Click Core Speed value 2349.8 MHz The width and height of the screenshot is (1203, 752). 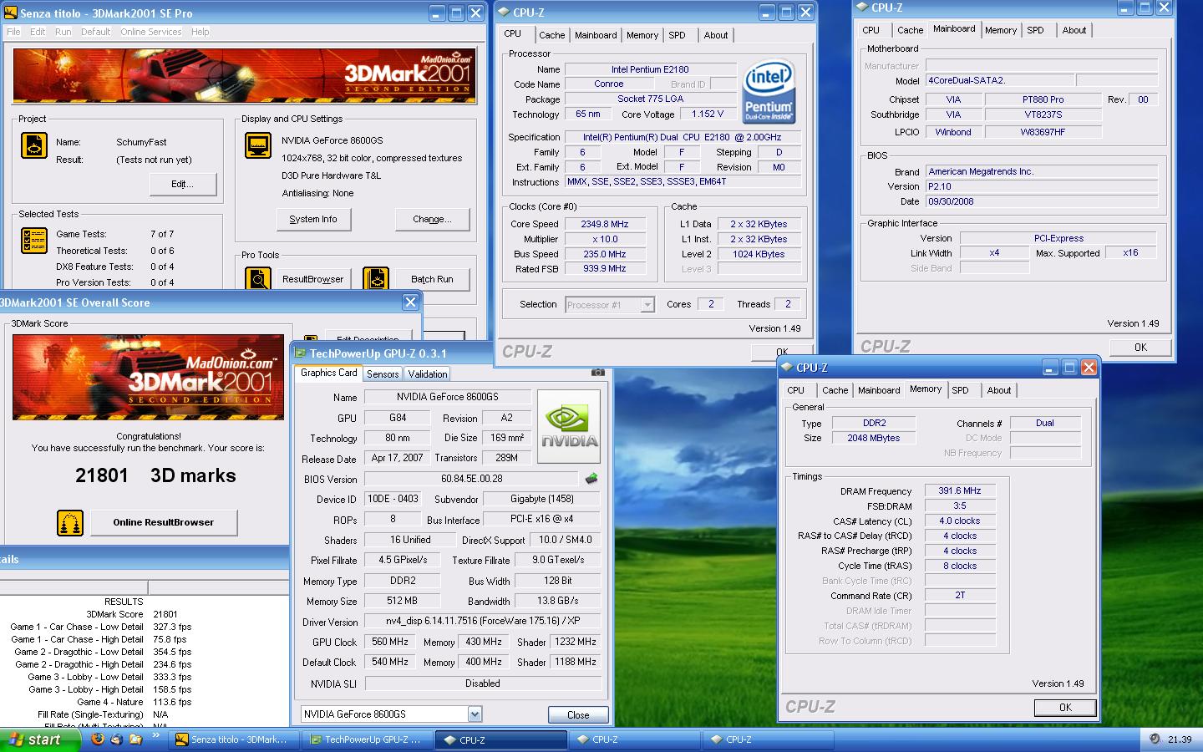(x=606, y=224)
